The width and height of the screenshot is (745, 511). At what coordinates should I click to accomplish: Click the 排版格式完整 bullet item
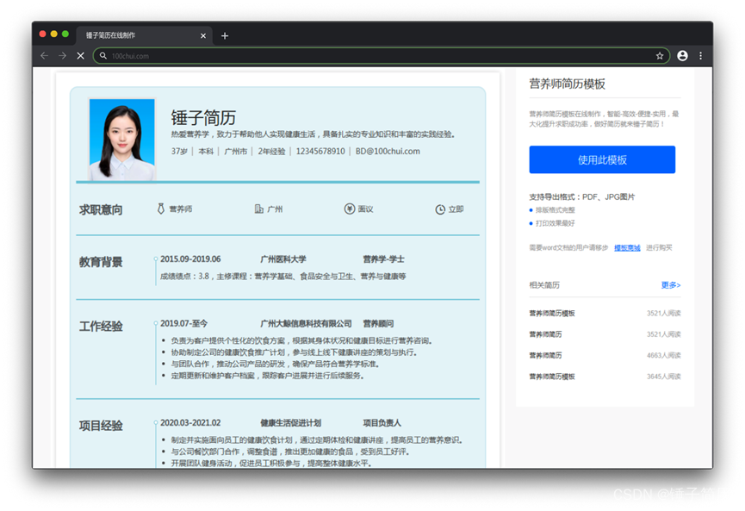click(555, 210)
